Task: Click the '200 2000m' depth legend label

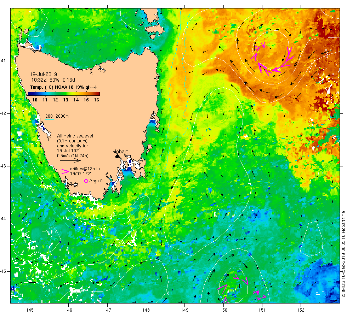Action: point(57,116)
